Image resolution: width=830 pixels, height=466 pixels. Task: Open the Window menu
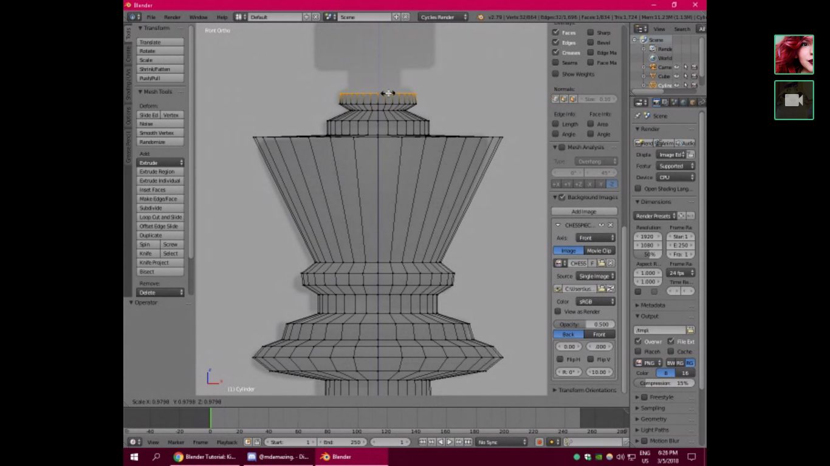coord(199,17)
